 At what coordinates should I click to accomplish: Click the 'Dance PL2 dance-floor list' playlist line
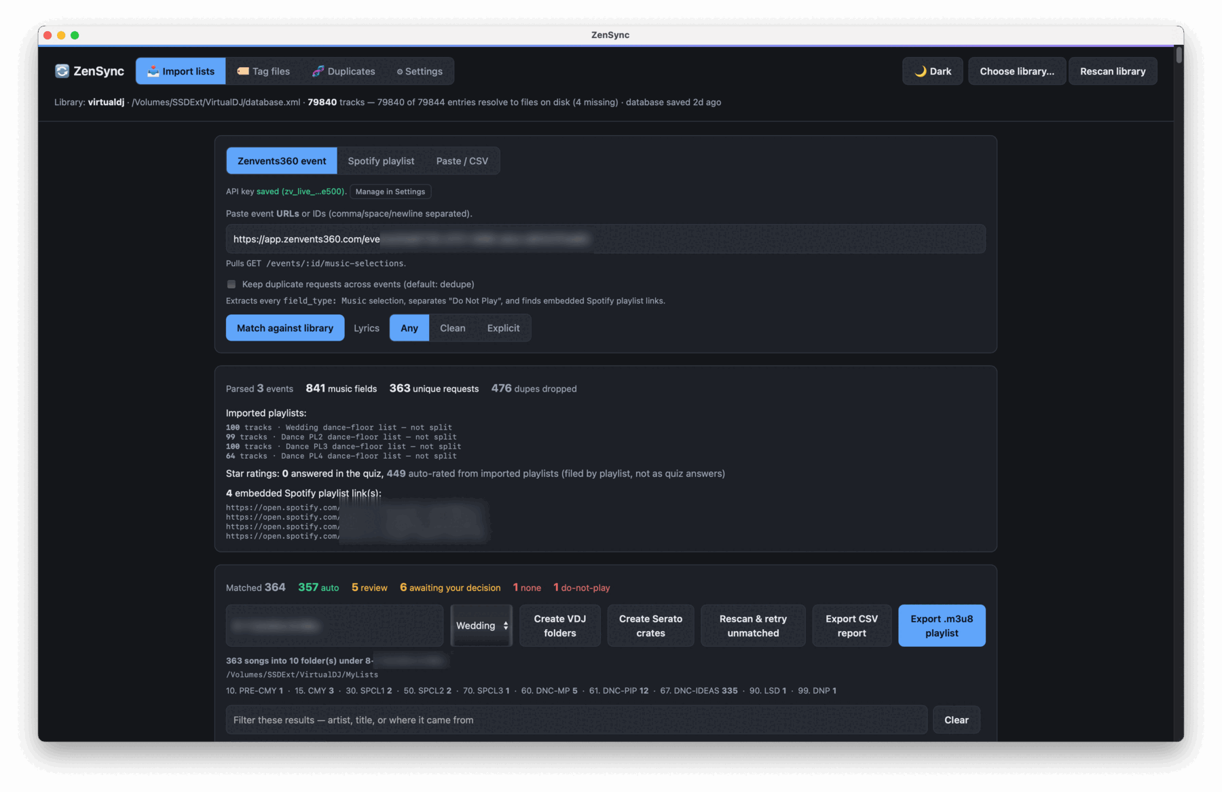[x=341, y=437]
